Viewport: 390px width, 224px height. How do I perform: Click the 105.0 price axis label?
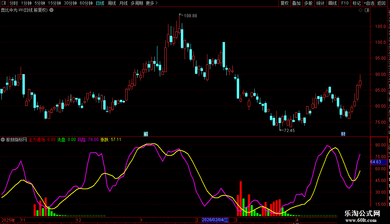[x=380, y=26]
